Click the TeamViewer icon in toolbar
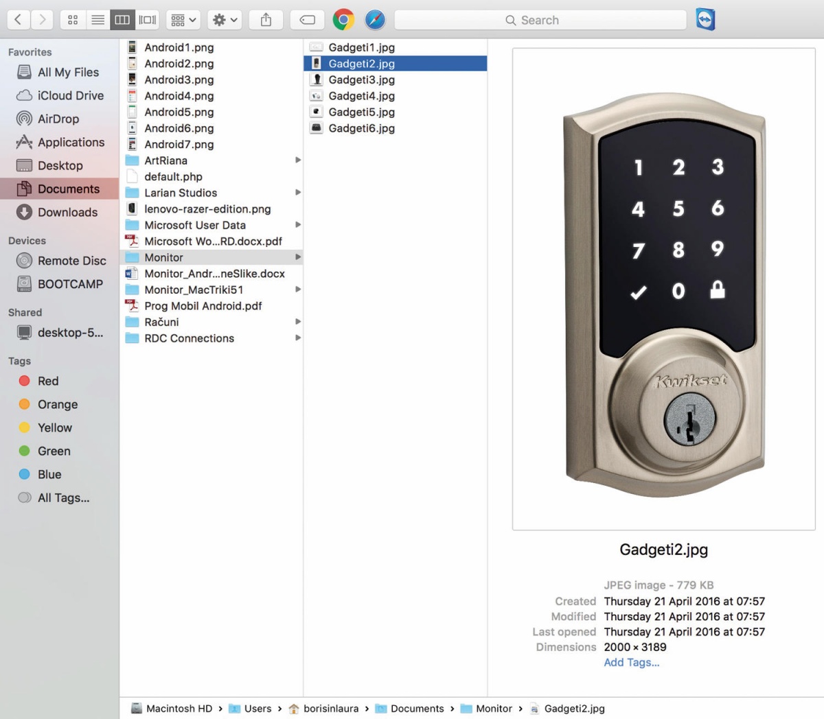 [705, 20]
